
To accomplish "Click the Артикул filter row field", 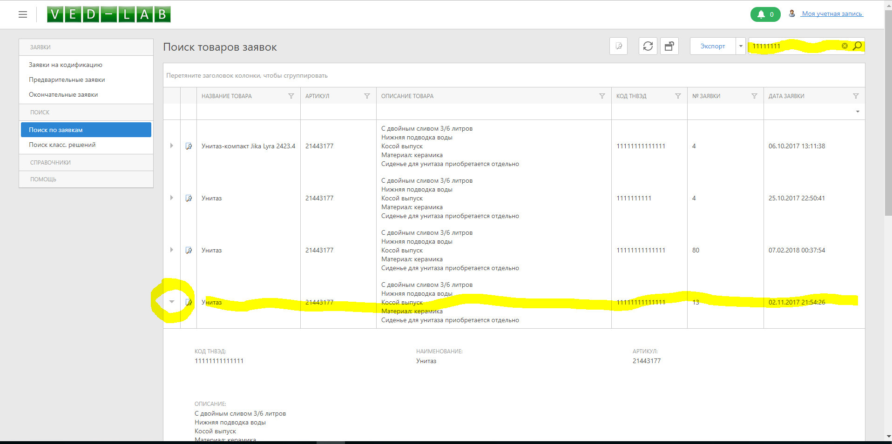I will click(338, 112).
